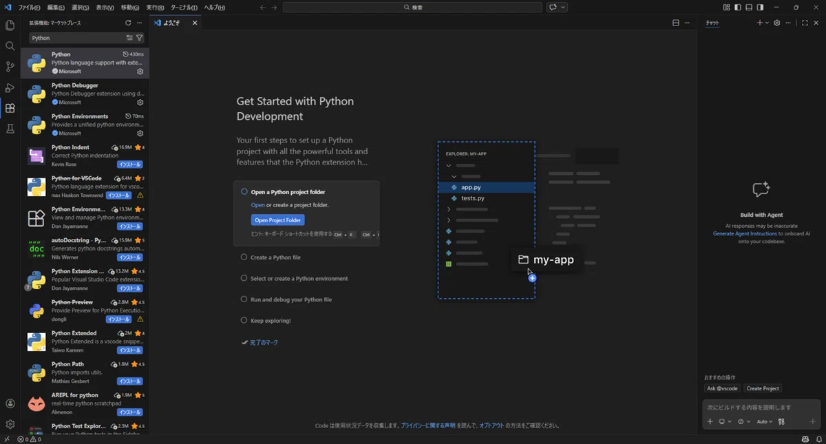This screenshot has height=444, width=826.
Task: Refresh the extensions marketplace list
Action: tap(128, 23)
